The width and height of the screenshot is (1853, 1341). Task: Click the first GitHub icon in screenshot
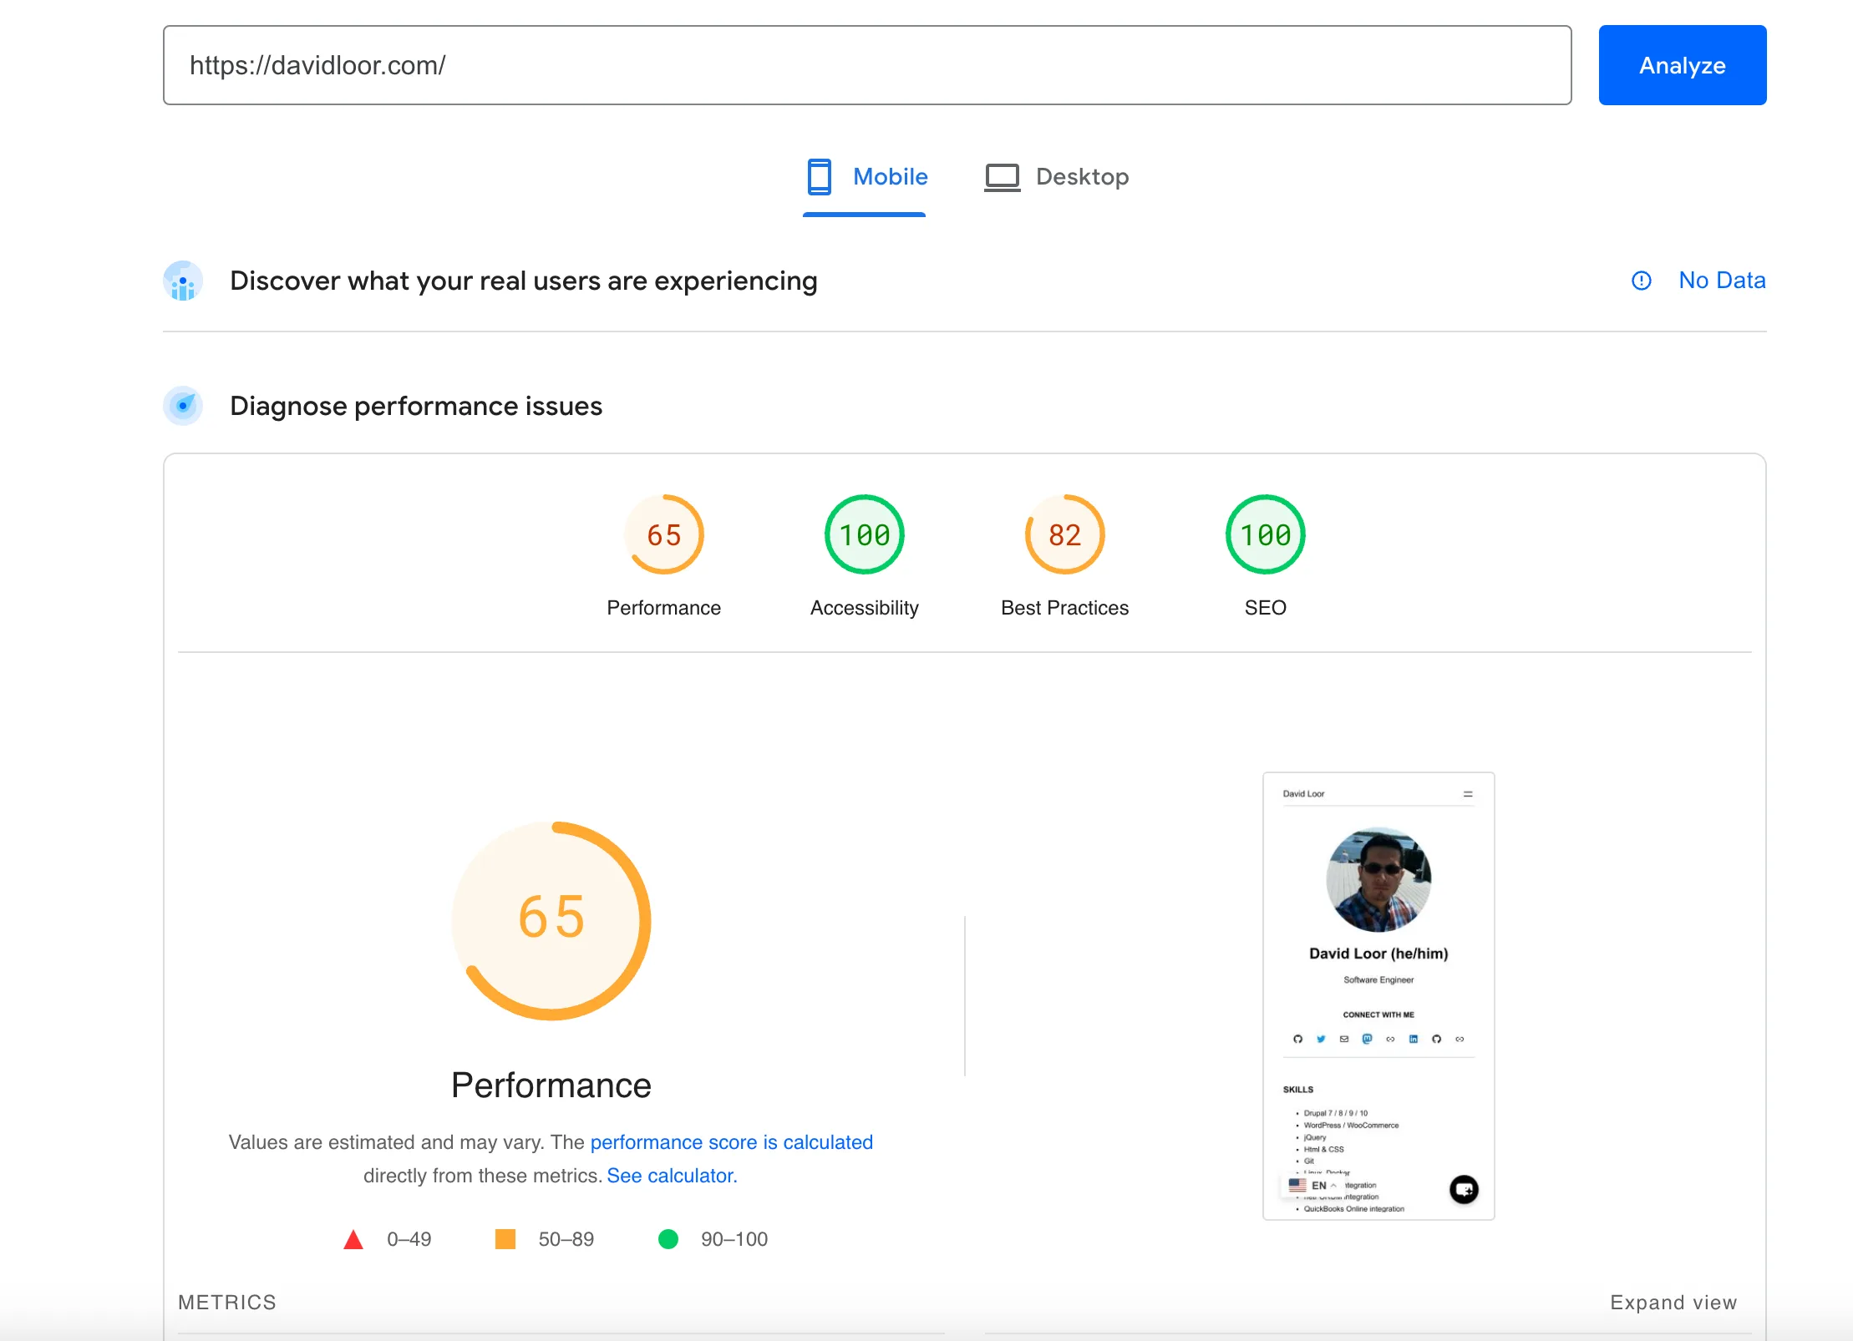(1297, 1039)
